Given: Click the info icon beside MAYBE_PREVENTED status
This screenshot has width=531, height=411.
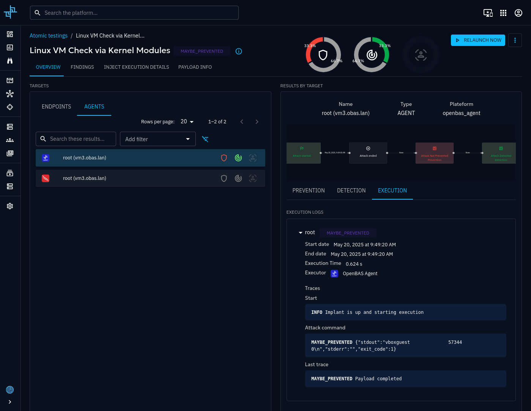Looking at the screenshot, I should point(239,51).
